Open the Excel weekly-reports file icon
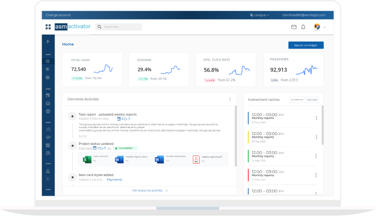The height and width of the screenshot is (216, 376). click(86, 160)
